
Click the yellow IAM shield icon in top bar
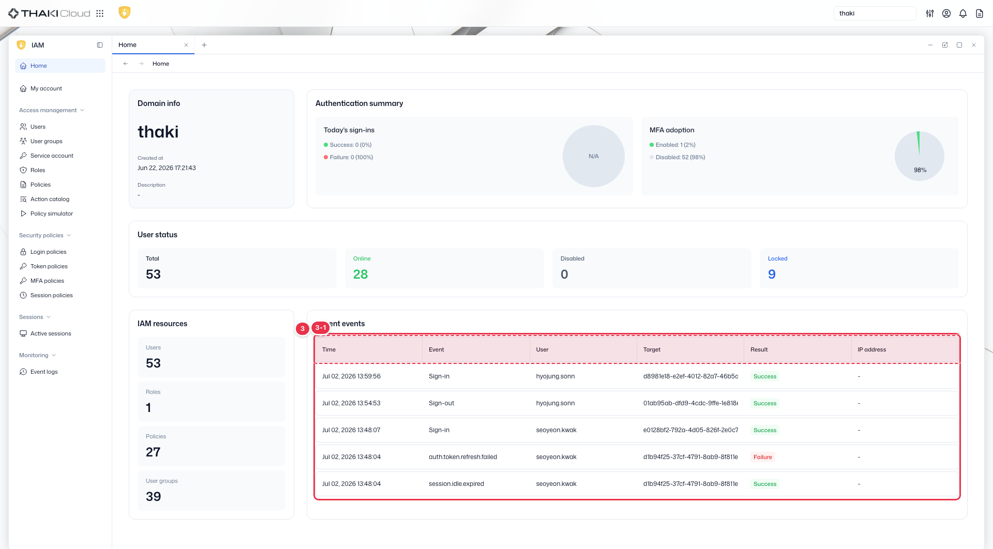pos(125,12)
